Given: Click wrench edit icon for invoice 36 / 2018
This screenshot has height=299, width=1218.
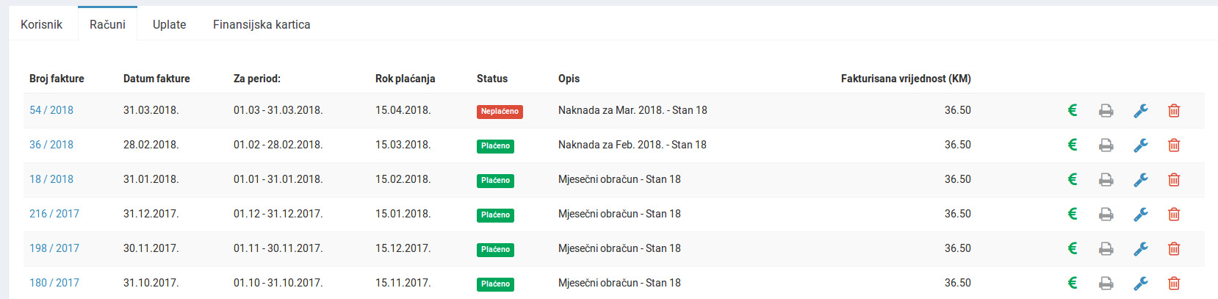Looking at the screenshot, I should click(1140, 145).
